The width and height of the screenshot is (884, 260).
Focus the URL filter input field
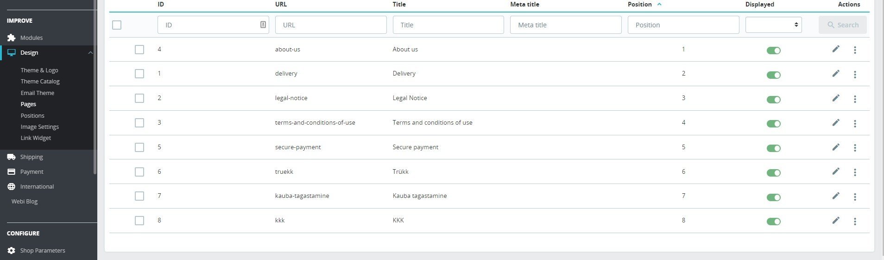pos(330,25)
